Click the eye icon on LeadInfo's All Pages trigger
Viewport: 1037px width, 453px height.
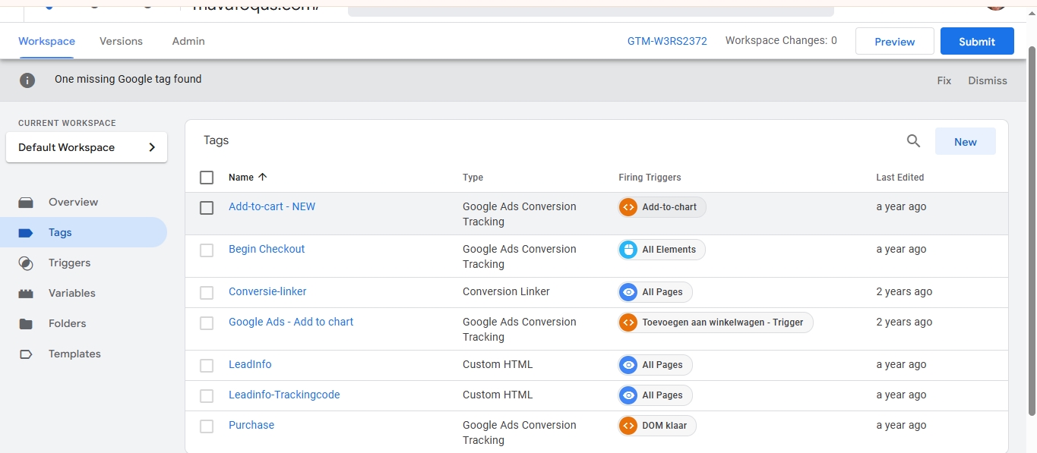[628, 365]
